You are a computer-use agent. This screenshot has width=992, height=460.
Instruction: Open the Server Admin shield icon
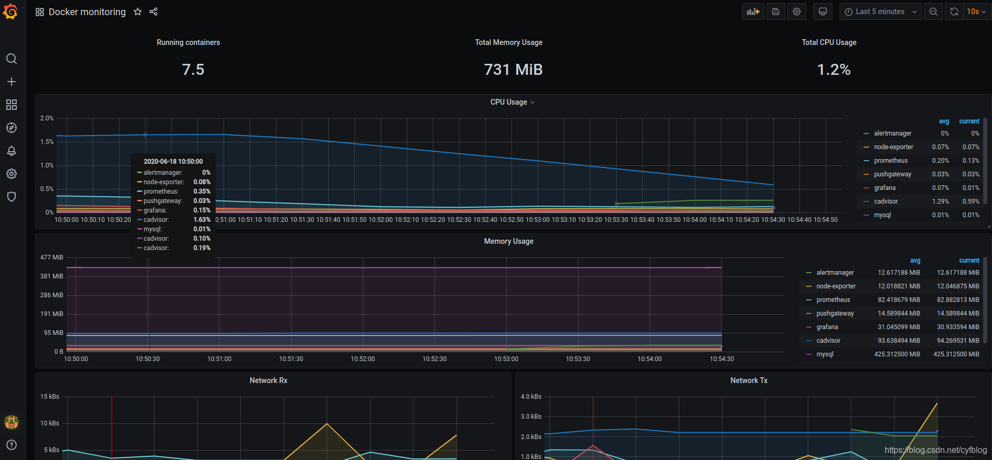point(12,197)
